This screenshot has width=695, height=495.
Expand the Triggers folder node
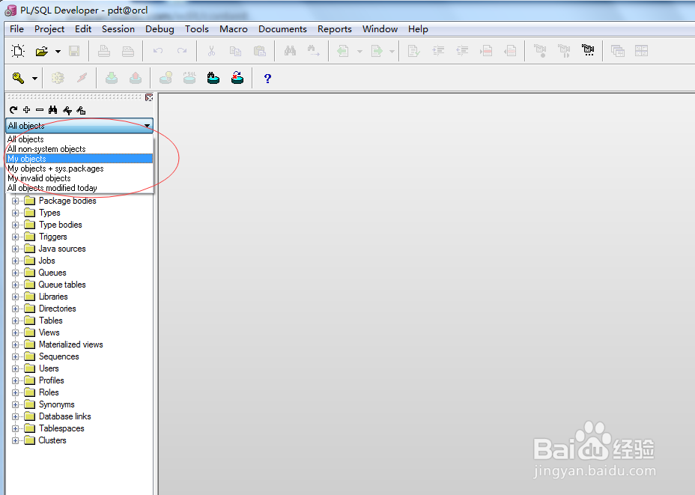point(15,237)
